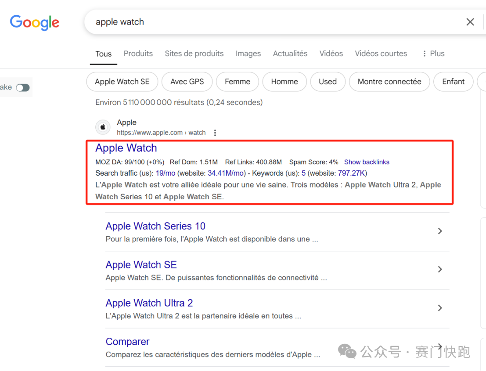The width and height of the screenshot is (486, 371).
Task: Stay on the Tous tab
Action: [x=104, y=54]
